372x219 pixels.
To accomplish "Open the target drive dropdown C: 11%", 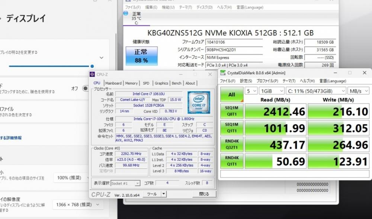I will pos(316,91).
